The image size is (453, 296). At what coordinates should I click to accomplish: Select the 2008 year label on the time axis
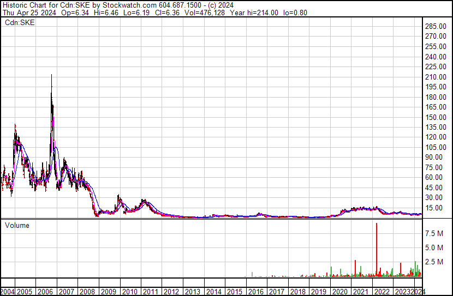tap(87, 292)
